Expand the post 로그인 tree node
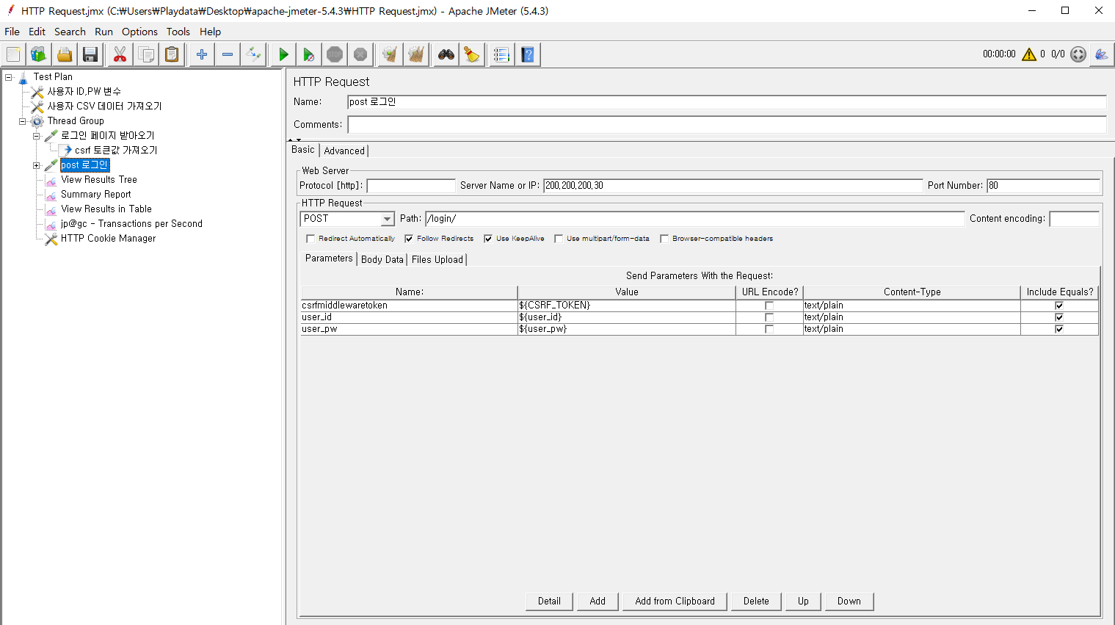 tap(37, 165)
